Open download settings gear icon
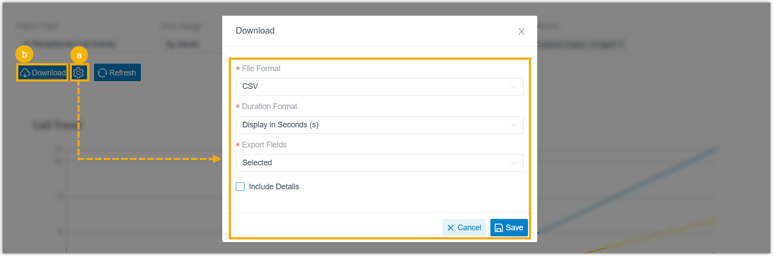773x256 pixels. (x=79, y=73)
